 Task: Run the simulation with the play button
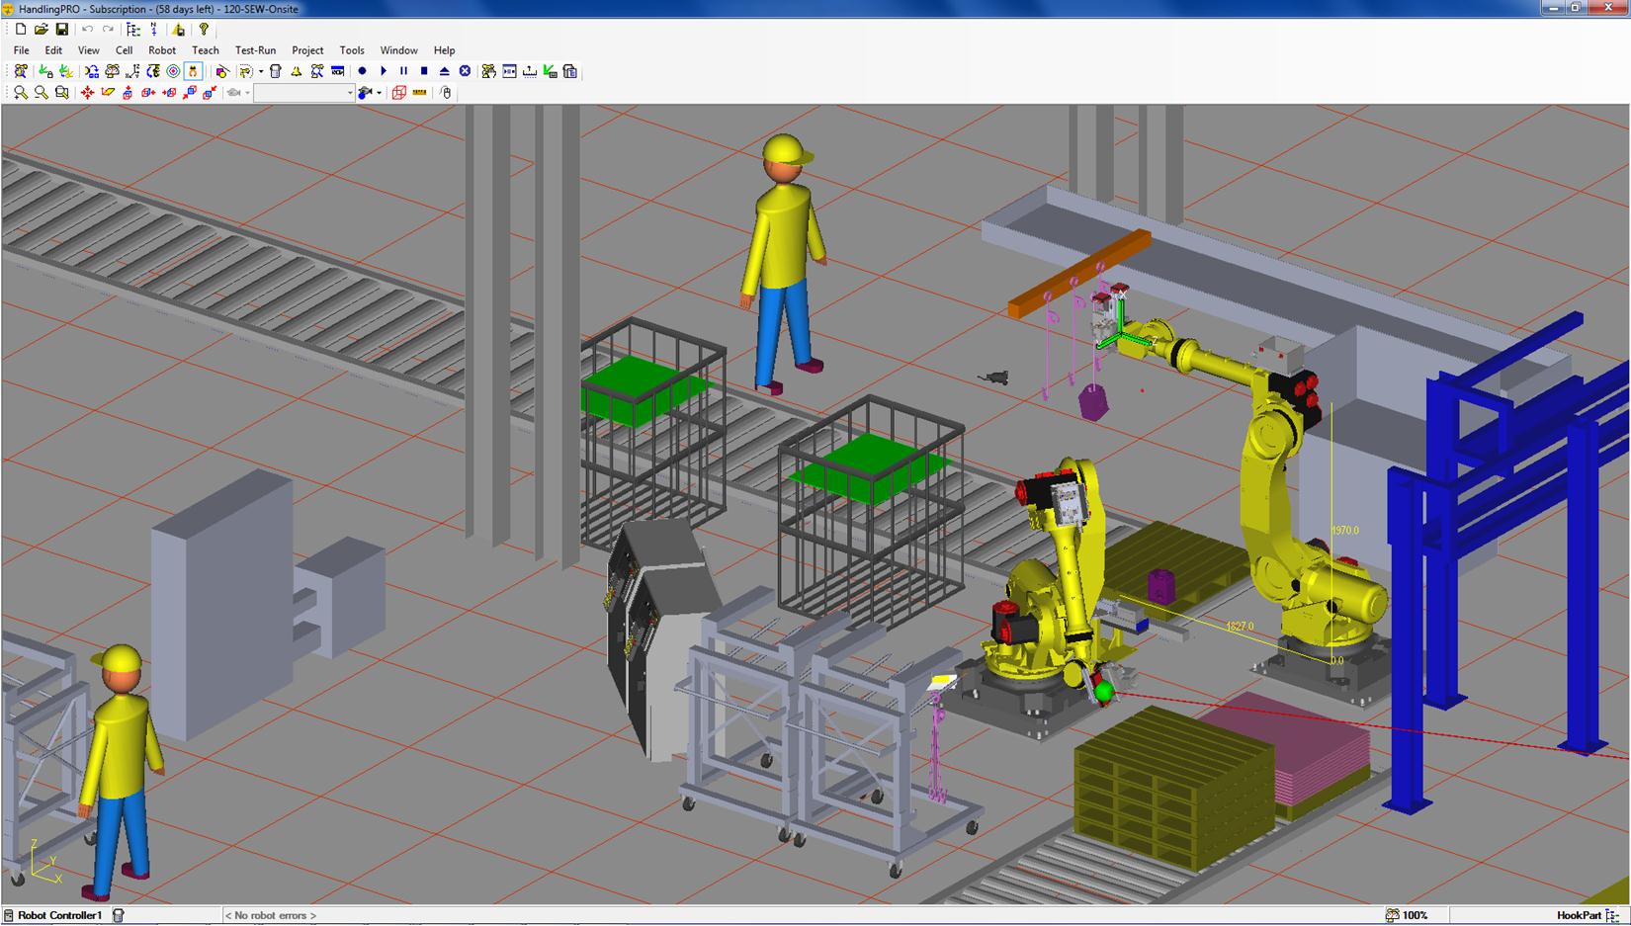pyautogui.click(x=384, y=71)
